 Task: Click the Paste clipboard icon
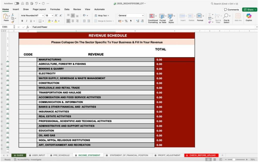pos(6,16)
